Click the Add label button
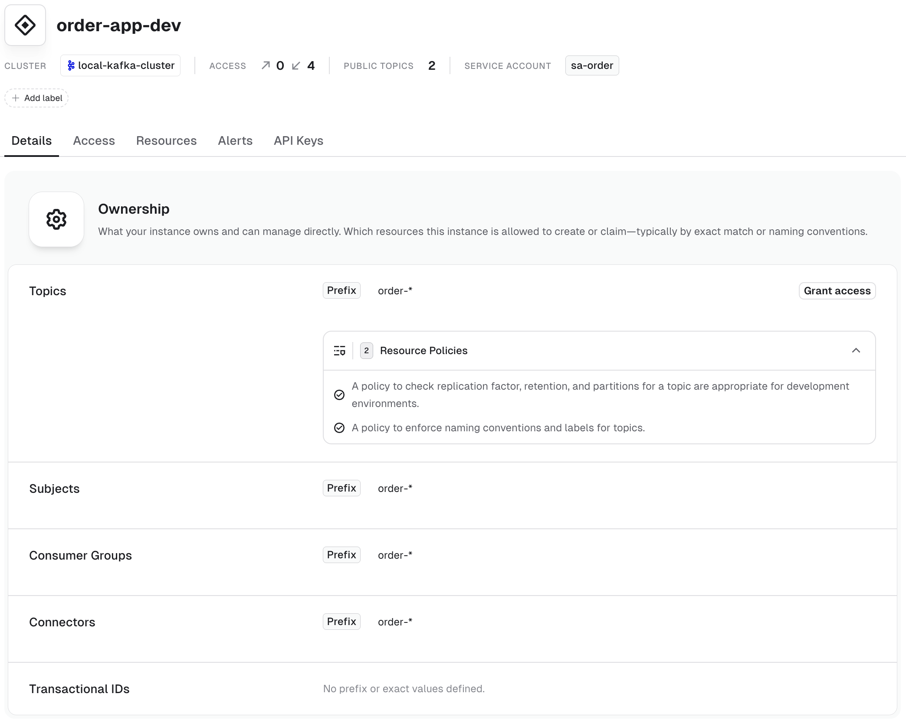Screen dimensions: 906x723 [36, 98]
